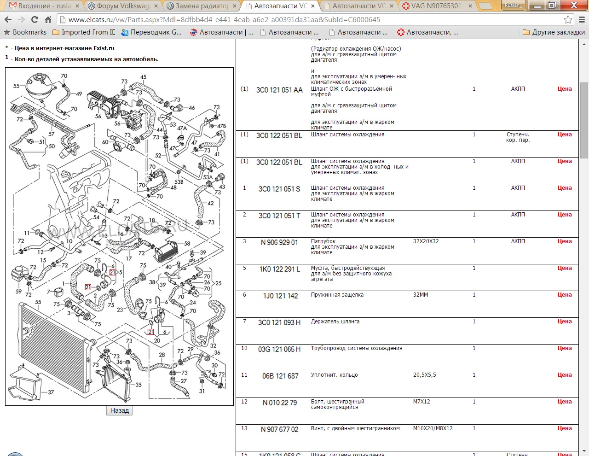Click 'Цена' link for part 1J0 121 142
The width and height of the screenshot is (589, 456).
pyautogui.click(x=565, y=295)
